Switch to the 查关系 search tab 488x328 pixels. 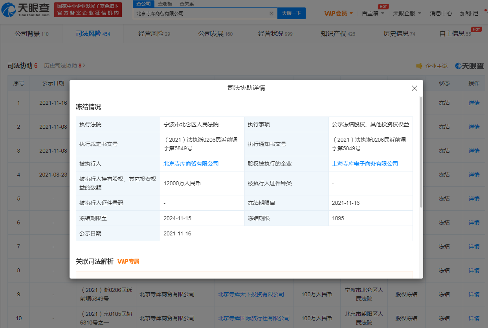pyautogui.click(x=187, y=4)
